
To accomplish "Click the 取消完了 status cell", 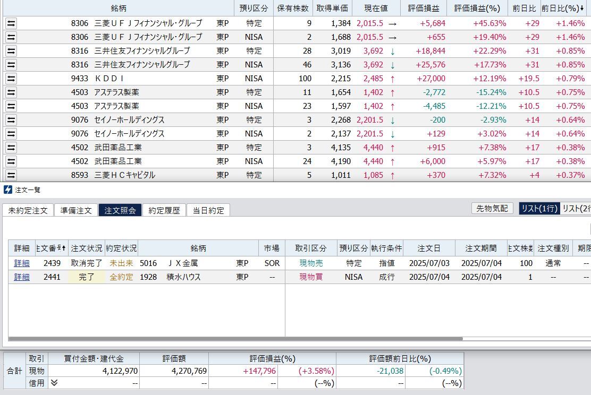I will tap(86, 263).
